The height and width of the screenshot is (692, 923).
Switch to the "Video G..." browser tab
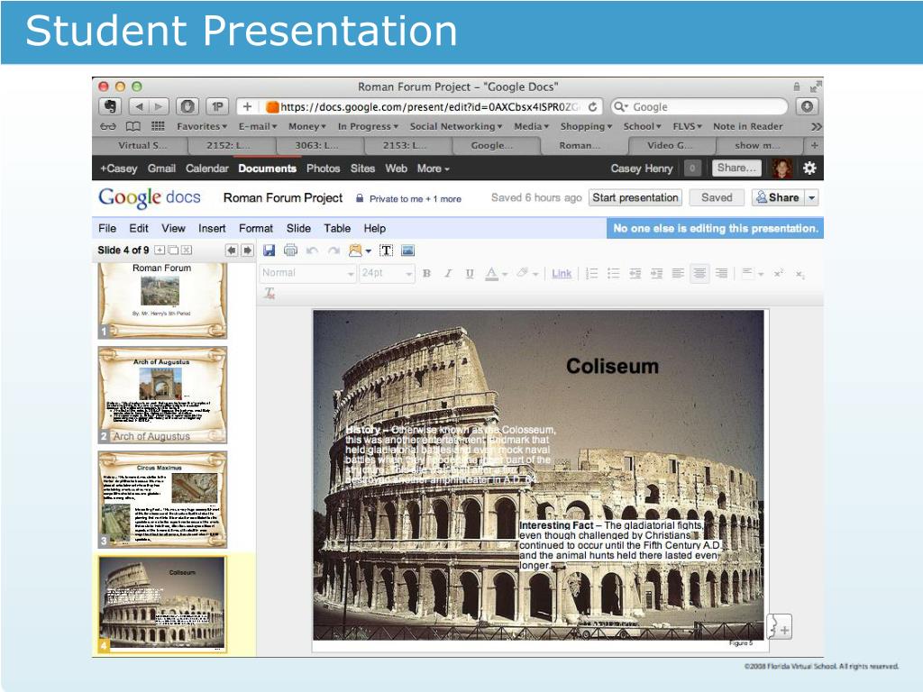(x=671, y=145)
